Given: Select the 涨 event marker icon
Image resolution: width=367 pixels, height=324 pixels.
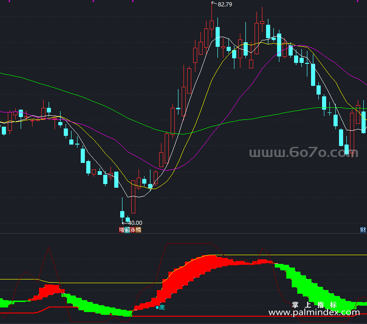Looking at the screenshot, I should [133, 230].
